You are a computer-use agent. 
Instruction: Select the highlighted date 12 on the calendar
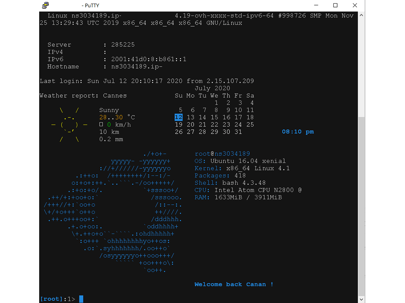(x=179, y=117)
